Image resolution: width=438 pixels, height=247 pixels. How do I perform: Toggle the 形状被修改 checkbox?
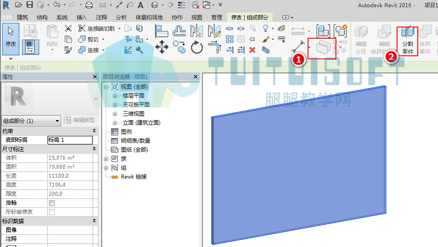coord(52,212)
